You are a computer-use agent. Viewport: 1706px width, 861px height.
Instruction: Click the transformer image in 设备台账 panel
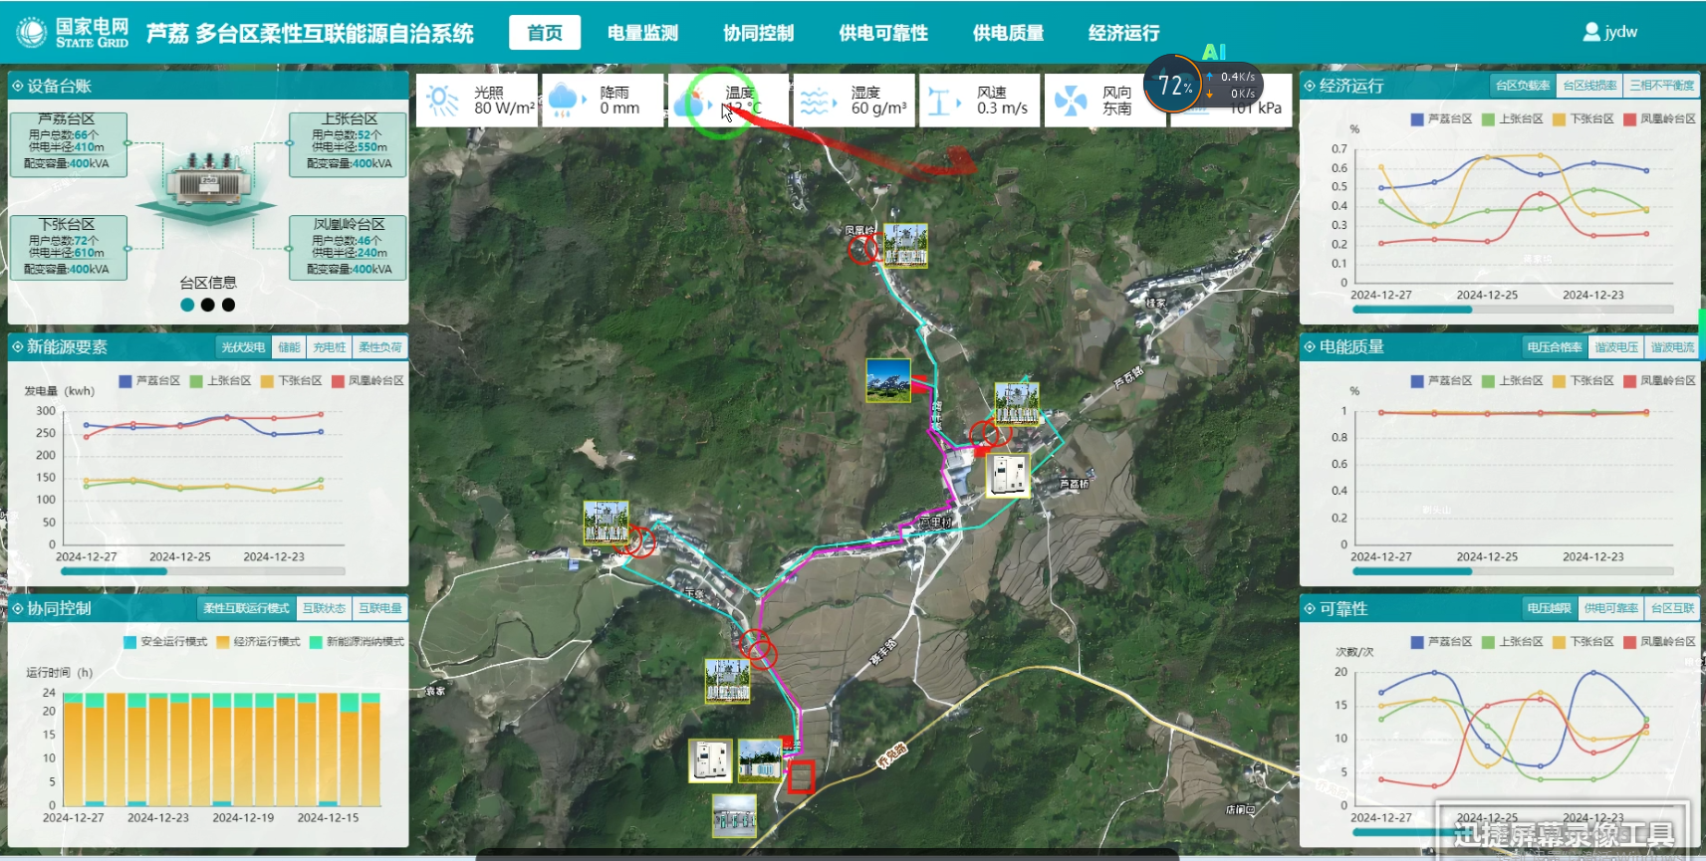point(206,181)
